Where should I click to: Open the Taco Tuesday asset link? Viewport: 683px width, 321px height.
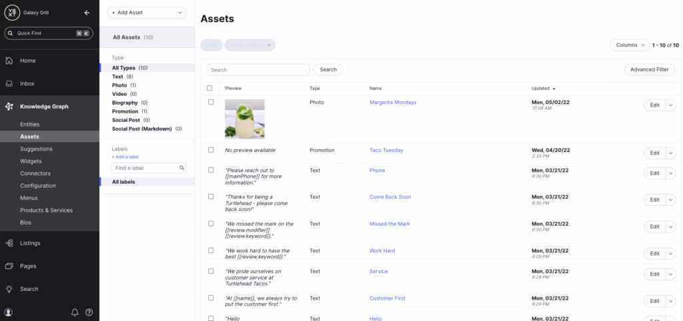point(386,151)
